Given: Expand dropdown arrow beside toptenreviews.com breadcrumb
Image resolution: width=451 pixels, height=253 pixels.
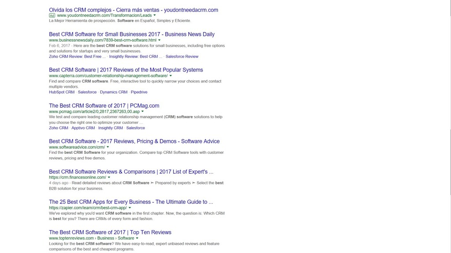Looking at the screenshot, I should pos(137,239).
